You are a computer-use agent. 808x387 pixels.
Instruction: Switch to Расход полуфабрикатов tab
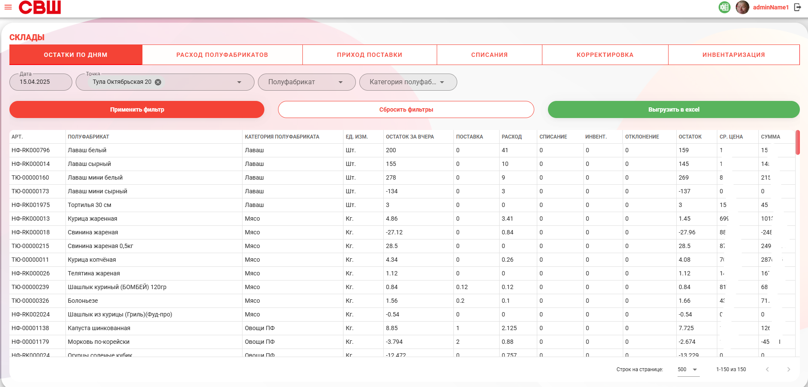[222, 55]
